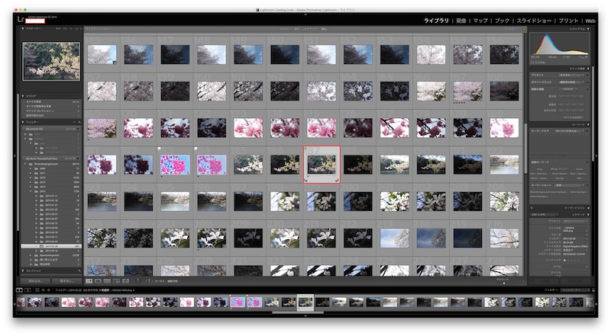Open EXIF と IPTC metadata set dropdown
This screenshot has height=336, width=611.
(545, 215)
